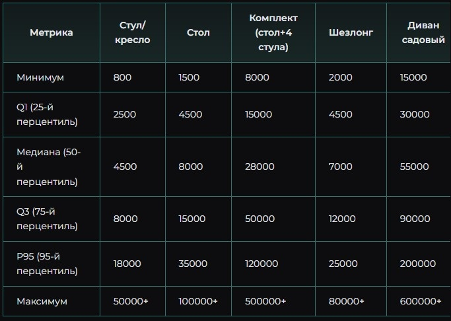Click the minimum Стул/кресло value 800

(x=122, y=77)
